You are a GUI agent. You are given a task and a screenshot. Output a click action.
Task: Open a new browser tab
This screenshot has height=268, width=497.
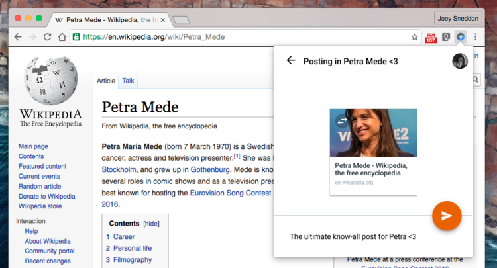click(x=181, y=20)
